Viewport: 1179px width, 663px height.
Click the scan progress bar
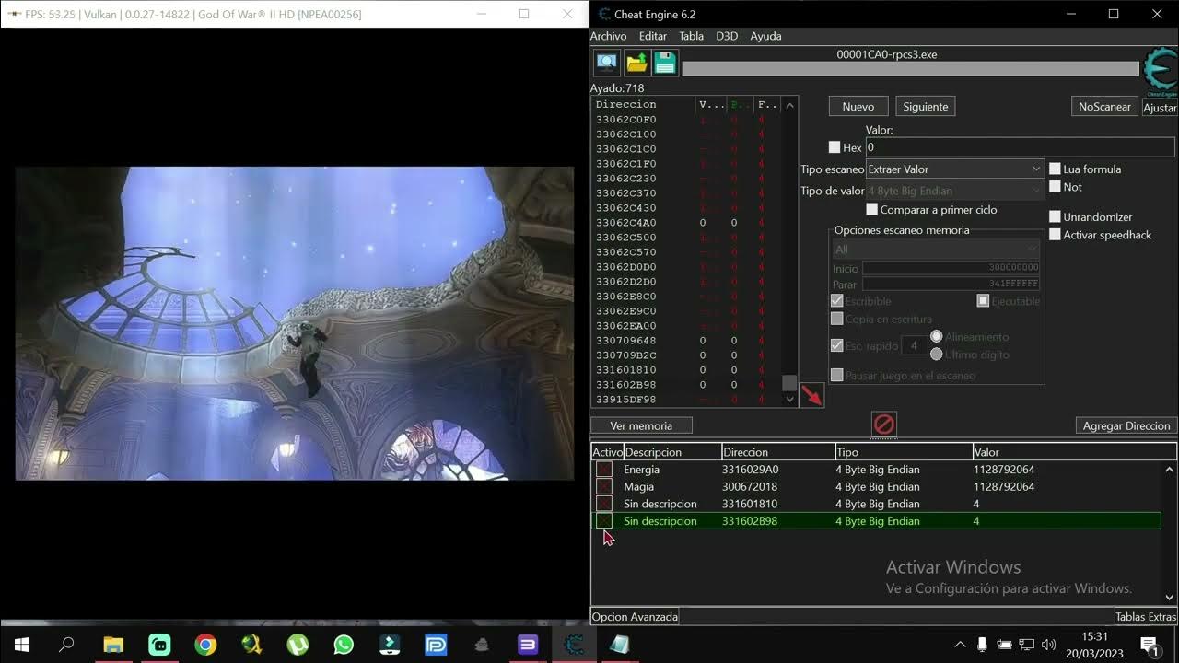tap(910, 69)
